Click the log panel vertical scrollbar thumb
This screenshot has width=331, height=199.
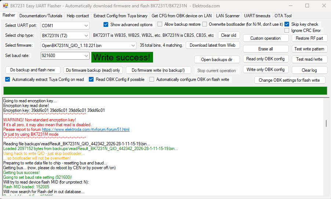[326, 123]
